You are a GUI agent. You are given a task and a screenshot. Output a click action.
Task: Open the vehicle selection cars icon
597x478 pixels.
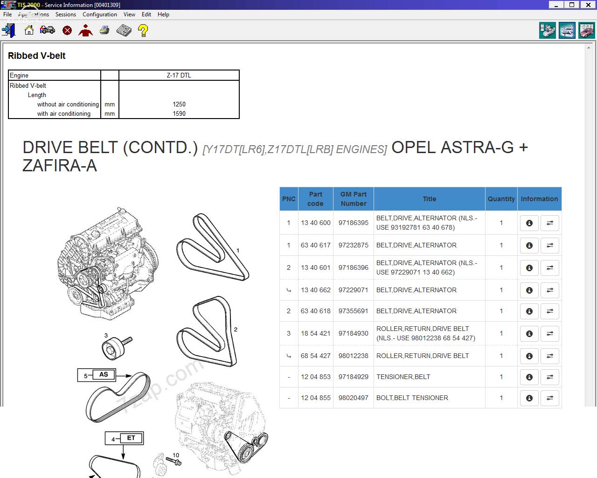coord(48,31)
